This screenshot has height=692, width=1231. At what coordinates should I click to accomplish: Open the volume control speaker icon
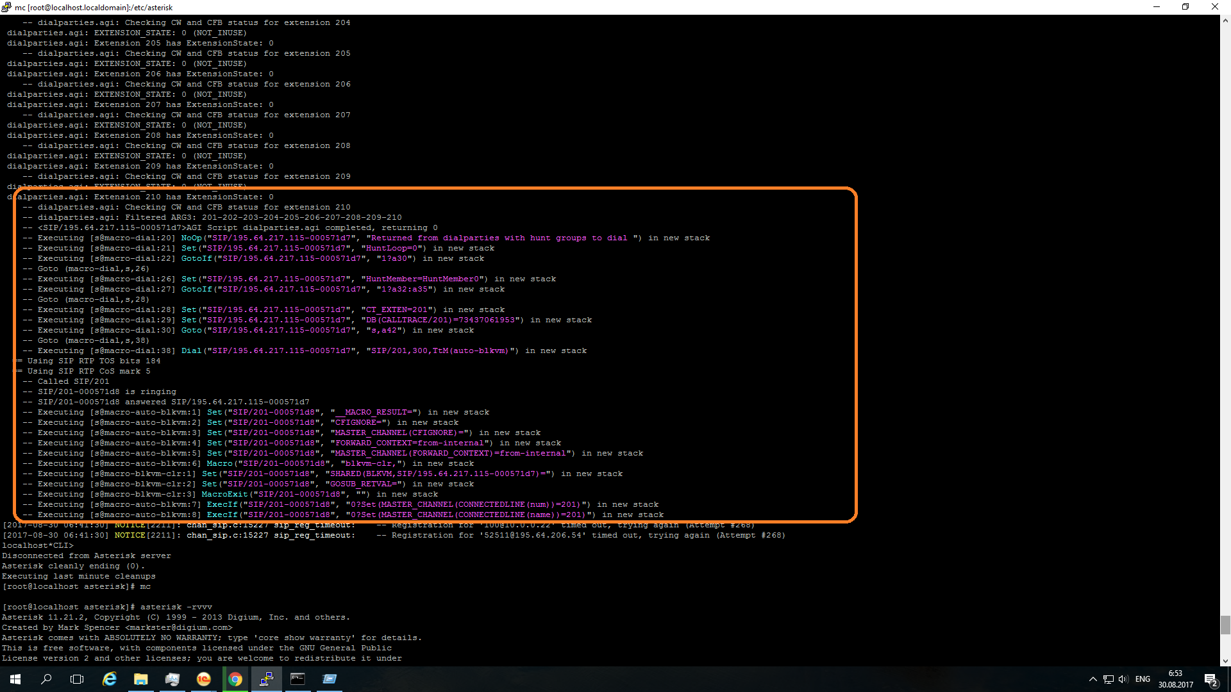tap(1123, 679)
